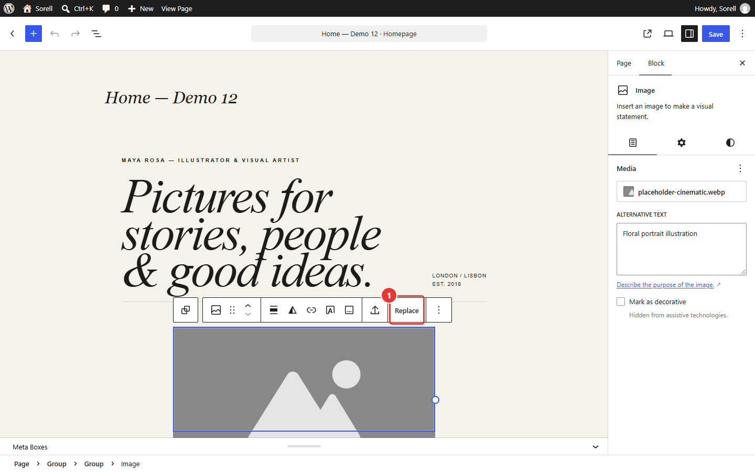Grab the block drag handle
The height and width of the screenshot is (472, 755).
pyautogui.click(x=232, y=310)
